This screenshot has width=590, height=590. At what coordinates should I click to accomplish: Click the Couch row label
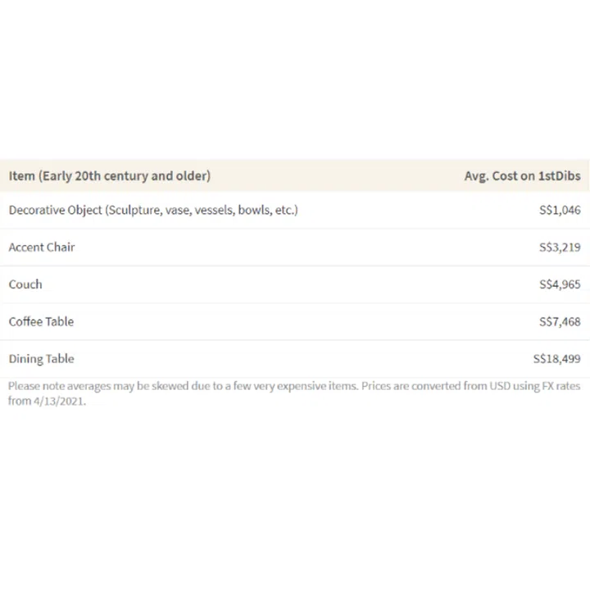coord(25,284)
